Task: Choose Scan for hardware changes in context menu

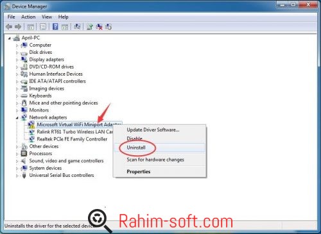Action: click(160, 160)
